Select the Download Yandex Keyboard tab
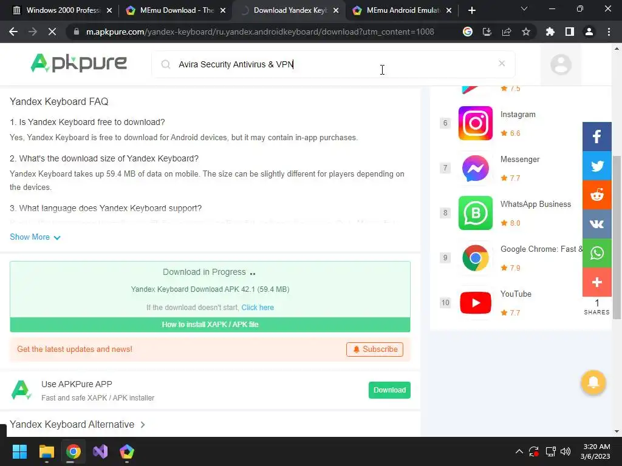622x466 pixels. 290,10
